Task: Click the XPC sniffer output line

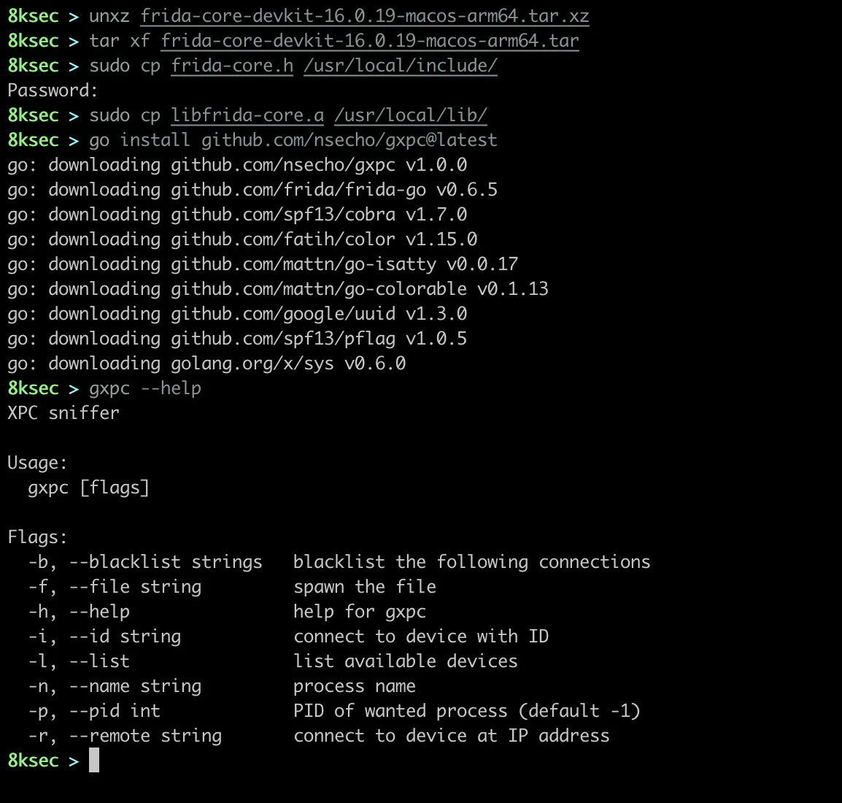Action: (63, 413)
